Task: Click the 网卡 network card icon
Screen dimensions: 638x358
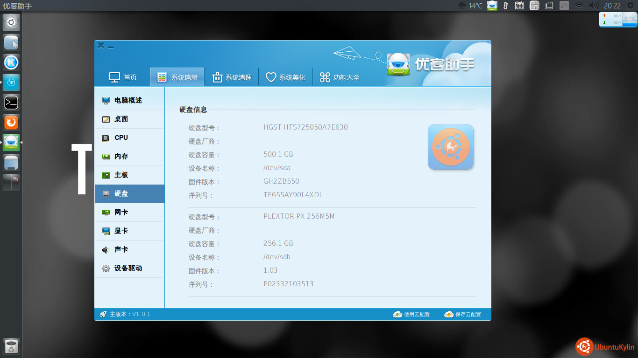Action: [106, 213]
